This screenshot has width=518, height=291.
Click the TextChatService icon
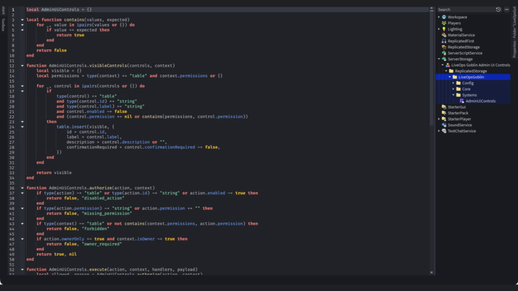444,131
